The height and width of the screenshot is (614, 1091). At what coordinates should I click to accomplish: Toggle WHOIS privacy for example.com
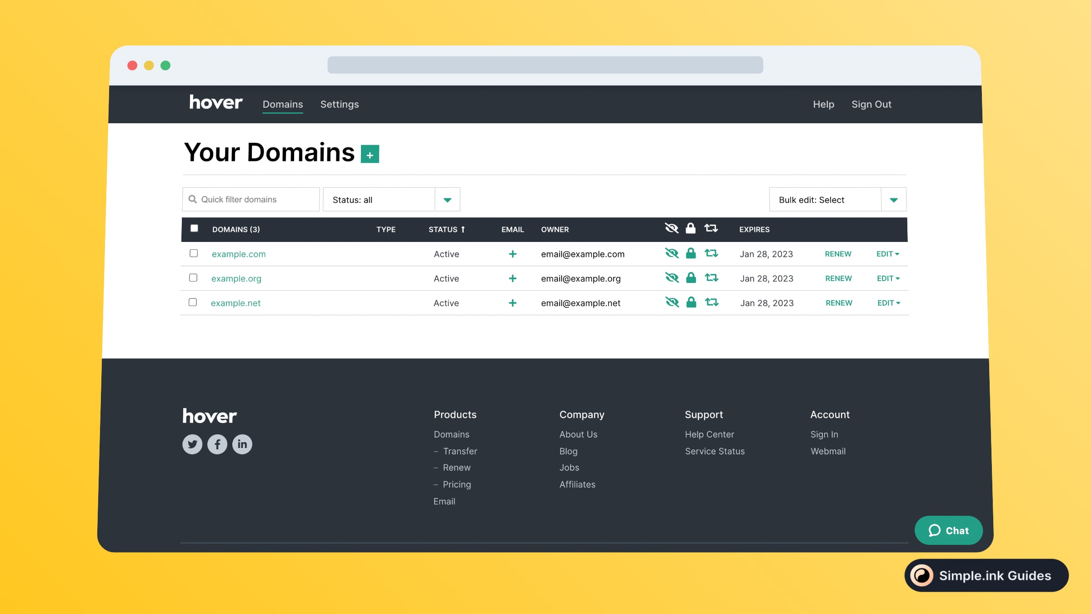[x=672, y=253]
